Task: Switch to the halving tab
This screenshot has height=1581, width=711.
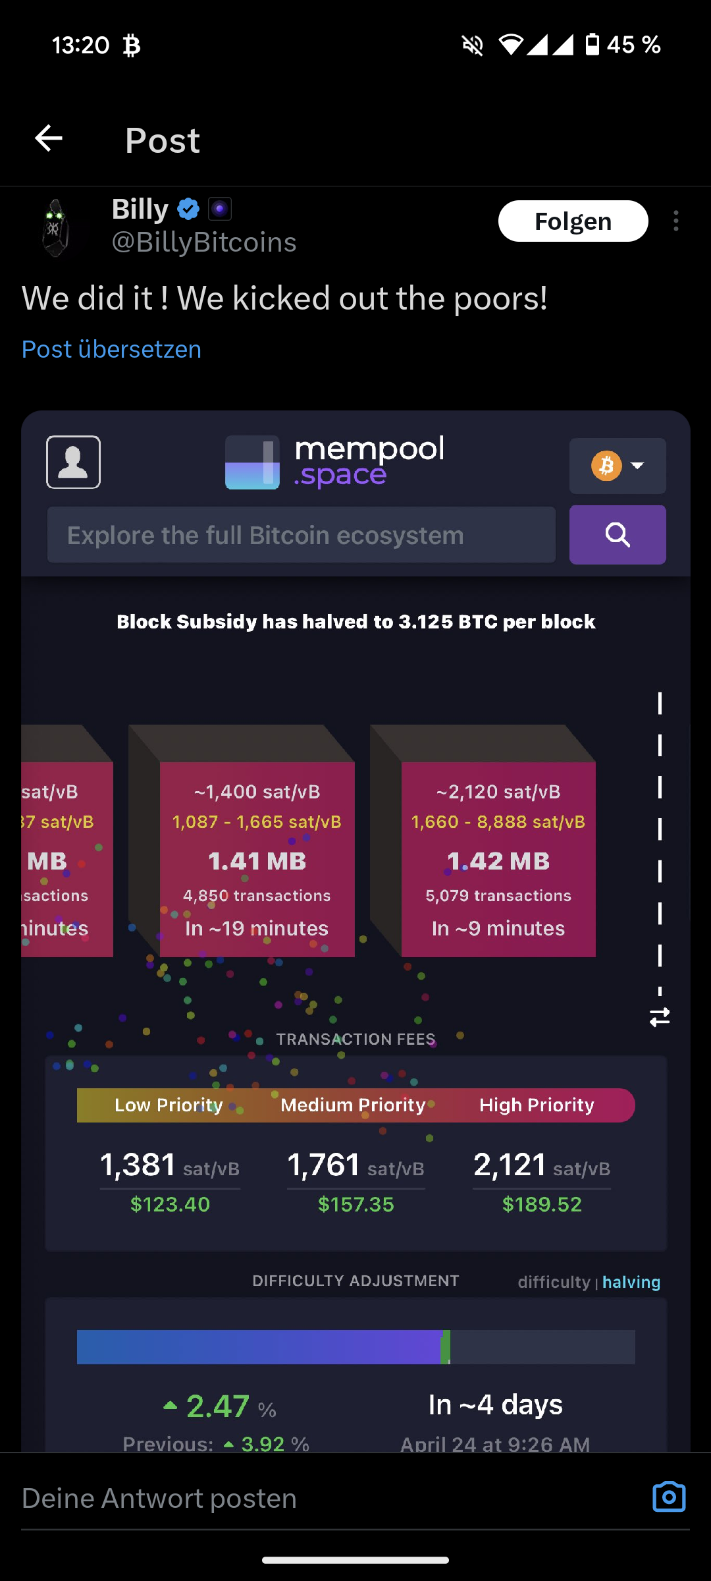Action: pos(631,1282)
